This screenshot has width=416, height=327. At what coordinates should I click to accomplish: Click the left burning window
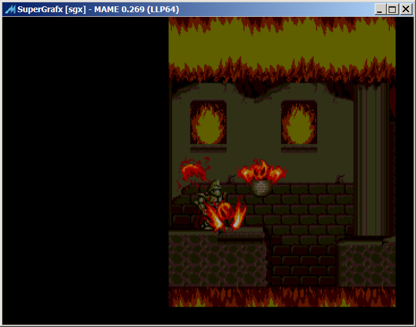pyautogui.click(x=208, y=122)
